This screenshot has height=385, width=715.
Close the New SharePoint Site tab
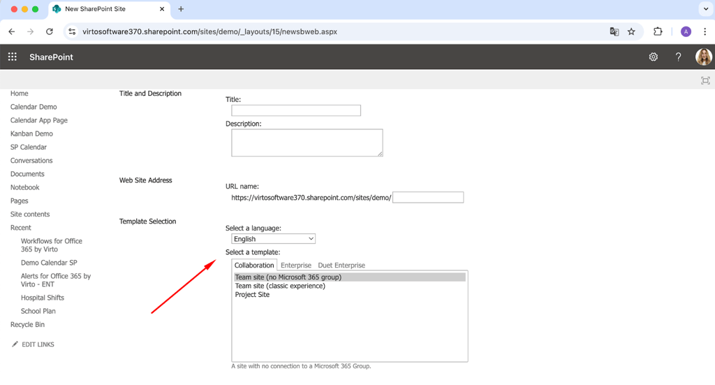coord(162,9)
